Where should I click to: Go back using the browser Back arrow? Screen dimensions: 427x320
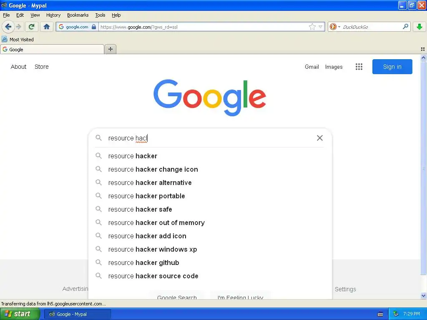tap(8, 27)
